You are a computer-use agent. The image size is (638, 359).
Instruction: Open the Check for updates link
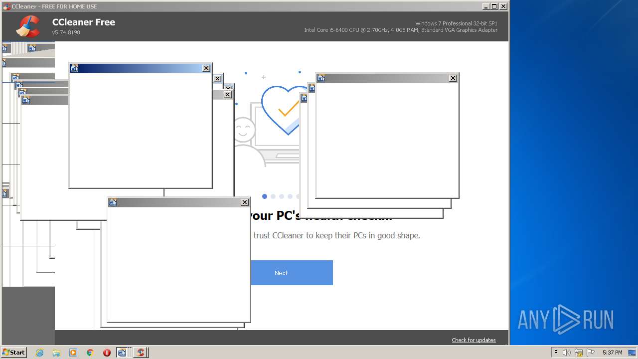click(x=474, y=340)
